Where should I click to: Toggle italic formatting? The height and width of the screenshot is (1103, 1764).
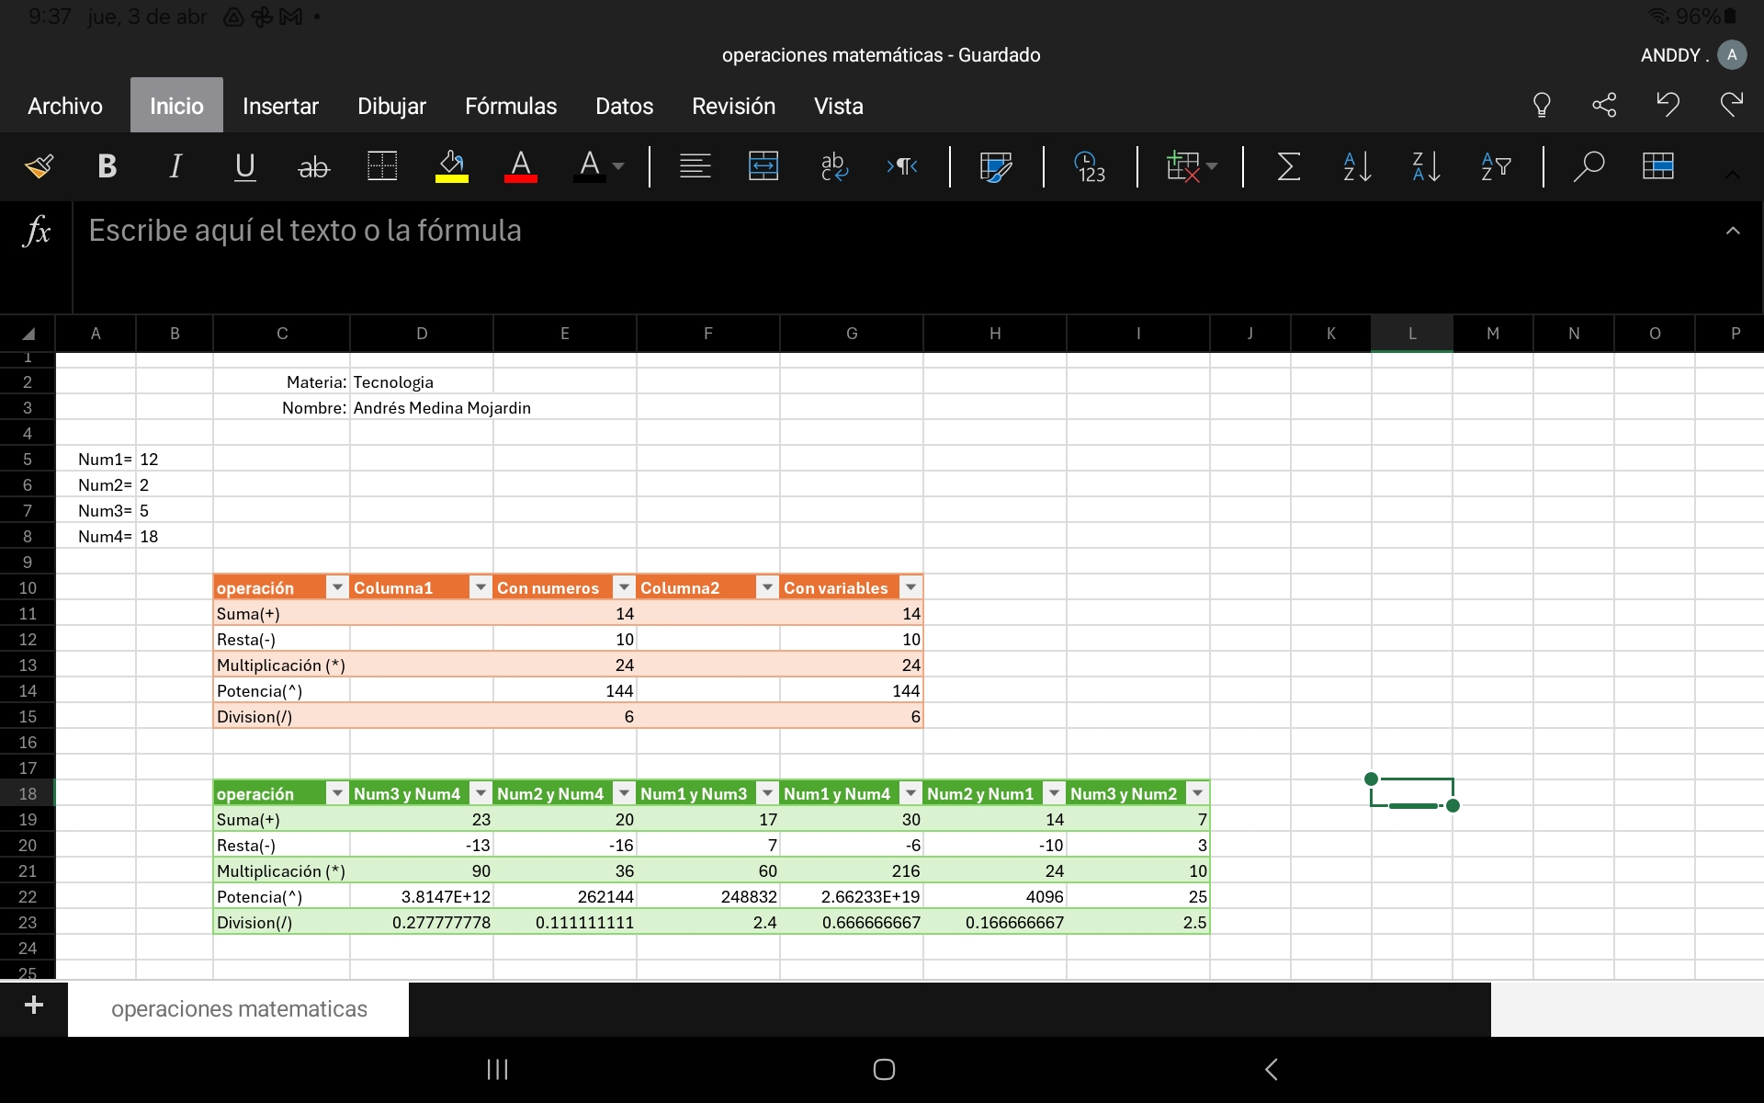(175, 166)
